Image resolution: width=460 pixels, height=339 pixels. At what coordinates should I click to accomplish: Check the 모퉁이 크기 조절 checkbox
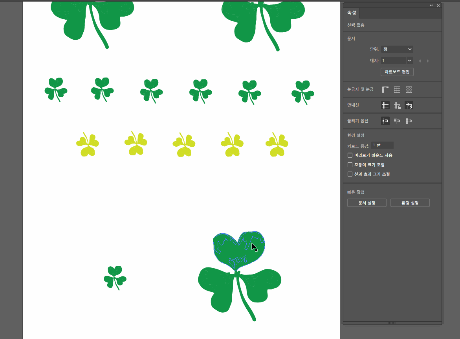(x=350, y=165)
